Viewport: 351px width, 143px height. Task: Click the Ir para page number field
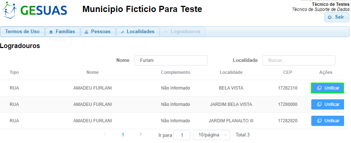click(x=182, y=135)
